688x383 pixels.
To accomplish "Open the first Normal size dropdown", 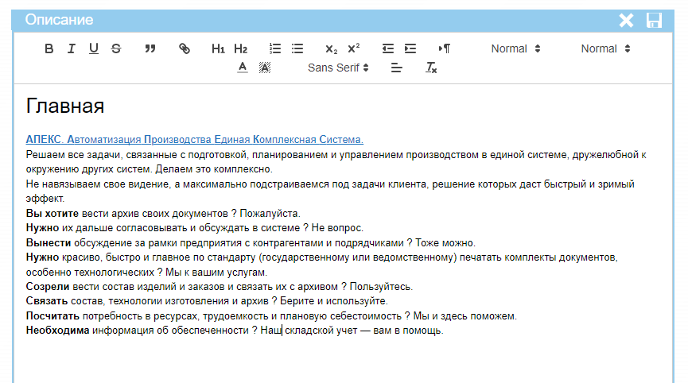I will 515,48.
